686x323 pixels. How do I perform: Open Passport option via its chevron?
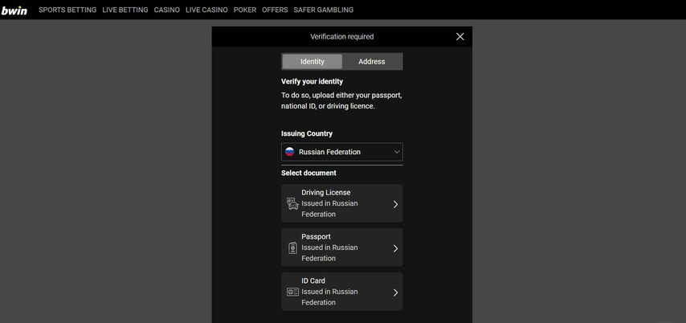click(x=395, y=248)
